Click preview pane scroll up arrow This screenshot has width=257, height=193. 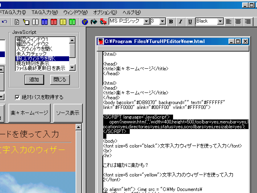79,127
